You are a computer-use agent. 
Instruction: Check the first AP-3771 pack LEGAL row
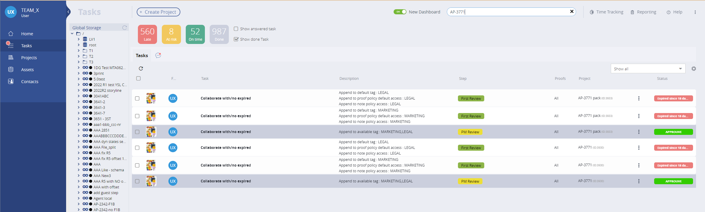click(x=137, y=98)
